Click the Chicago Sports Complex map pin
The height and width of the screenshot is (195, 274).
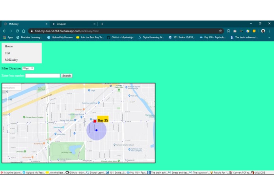point(24,117)
